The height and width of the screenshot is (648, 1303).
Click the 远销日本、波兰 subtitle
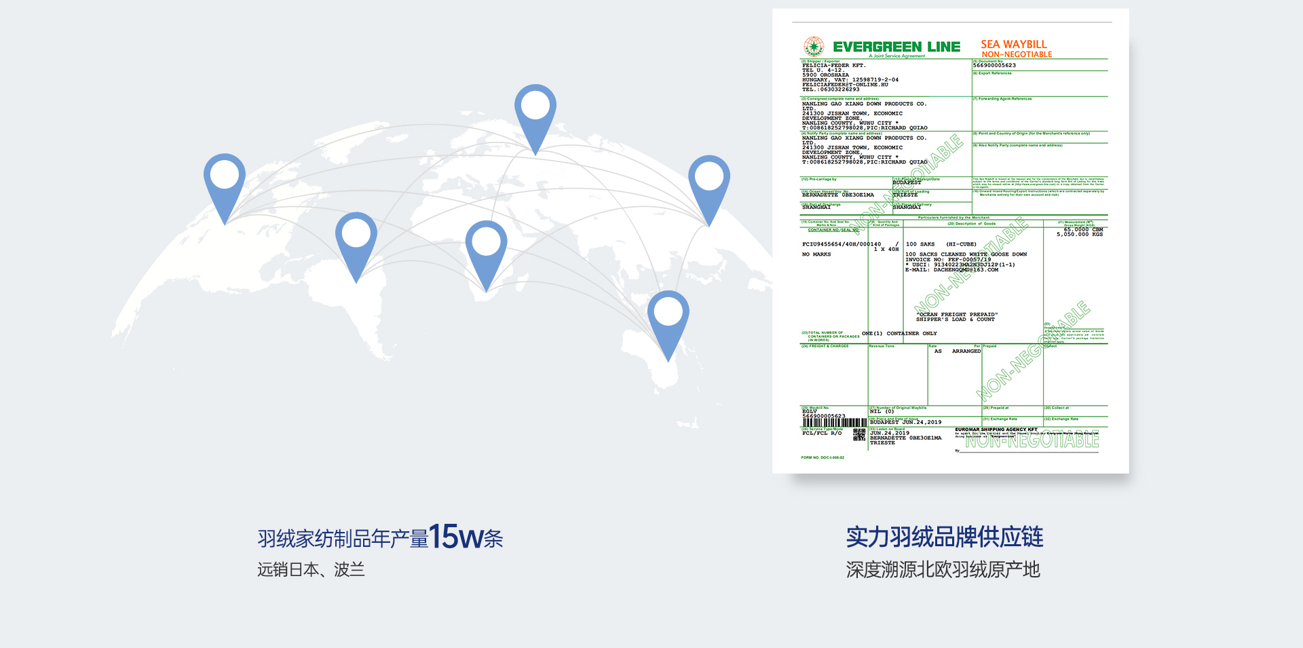(x=311, y=569)
